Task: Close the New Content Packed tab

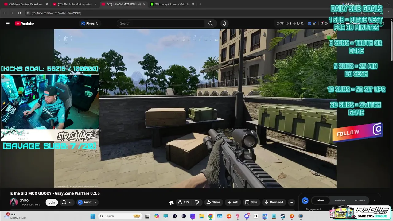Action: [x=47, y=4]
